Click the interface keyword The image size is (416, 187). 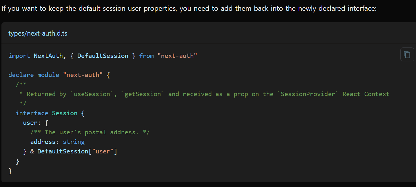click(32, 113)
